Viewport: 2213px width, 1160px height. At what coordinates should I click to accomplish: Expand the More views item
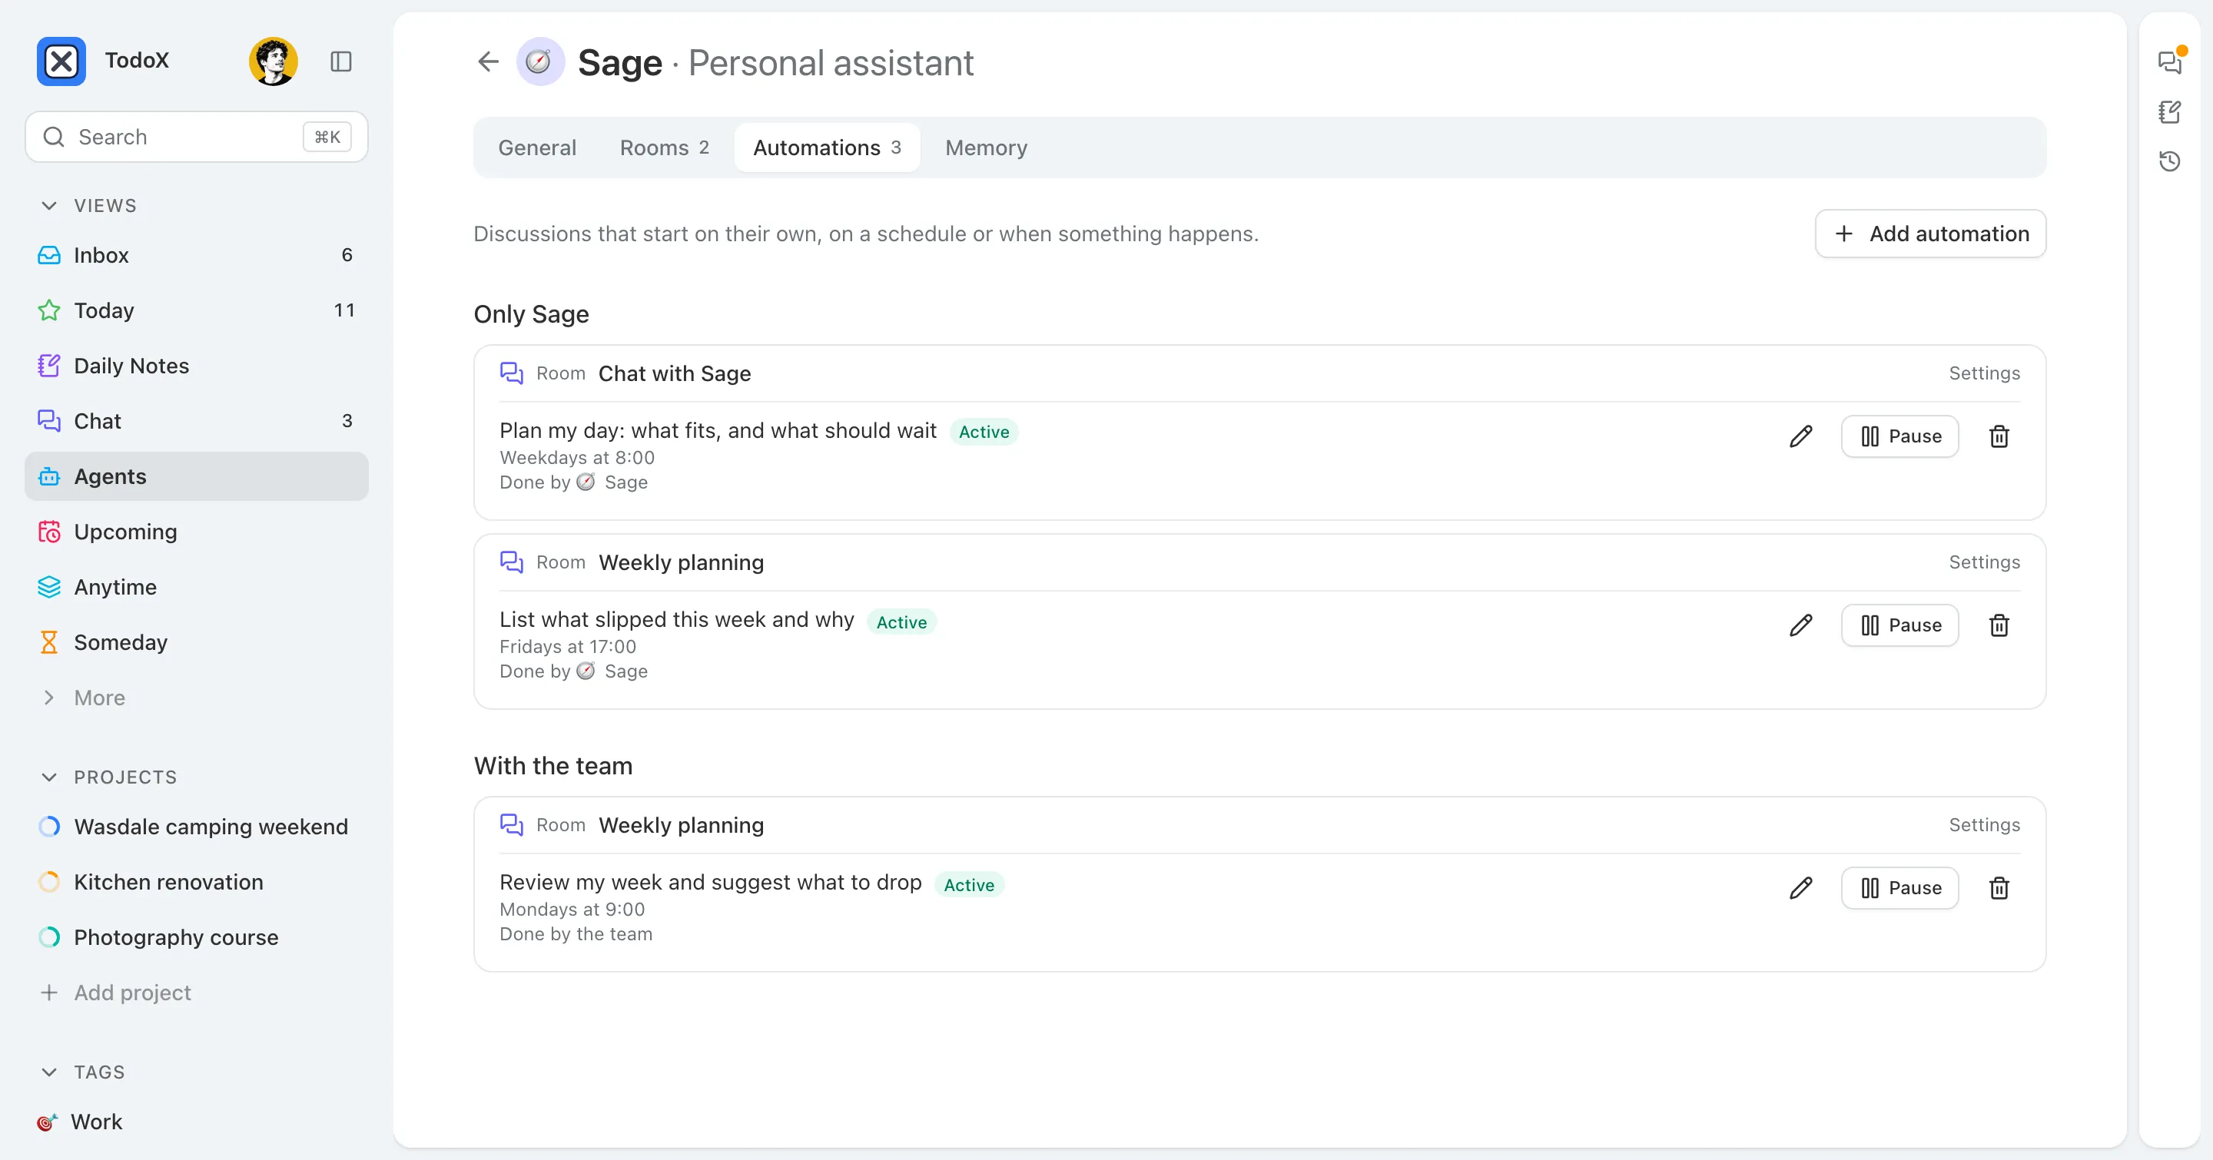pyautogui.click(x=197, y=698)
